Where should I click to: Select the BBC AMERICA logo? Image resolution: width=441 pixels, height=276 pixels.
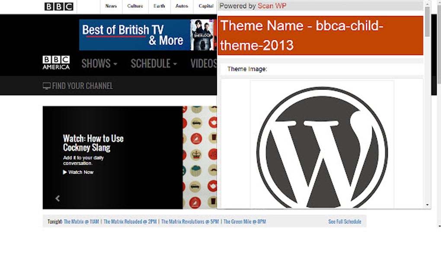[x=55, y=62]
